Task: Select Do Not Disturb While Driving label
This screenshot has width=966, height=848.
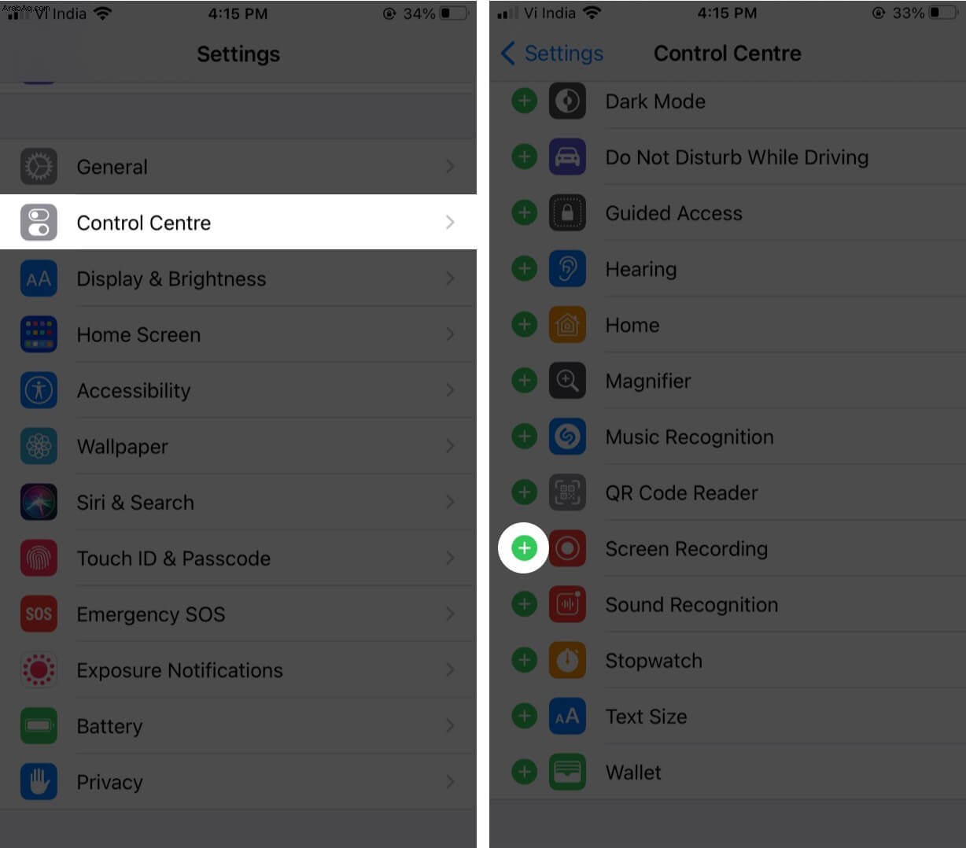Action: pos(737,157)
